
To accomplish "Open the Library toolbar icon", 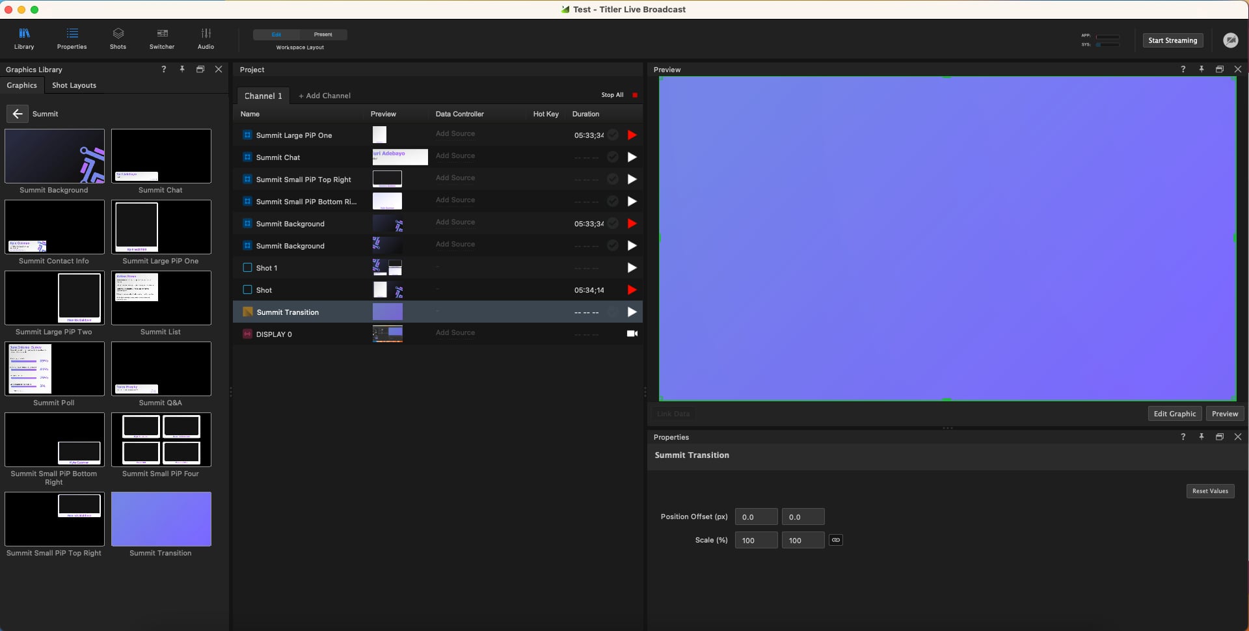I will 24,38.
